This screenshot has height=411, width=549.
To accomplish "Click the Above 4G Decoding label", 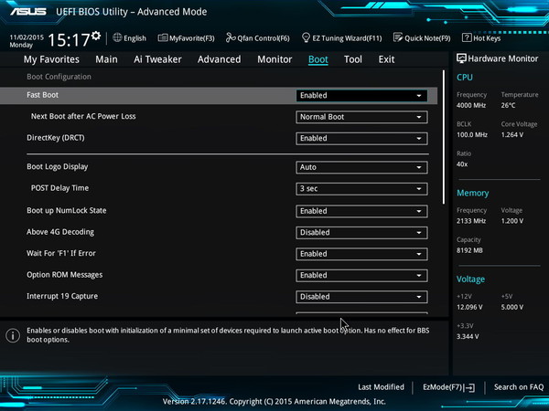I will [x=60, y=232].
